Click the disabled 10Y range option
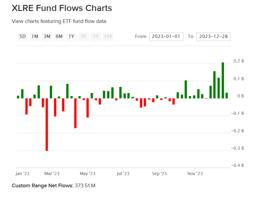Viewport: 253px width, 202px height. coord(108,36)
